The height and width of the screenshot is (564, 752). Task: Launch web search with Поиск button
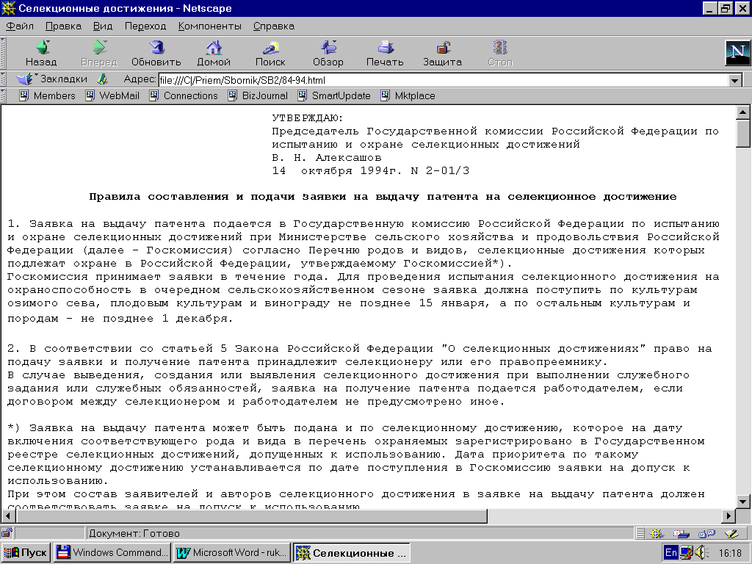click(x=270, y=53)
